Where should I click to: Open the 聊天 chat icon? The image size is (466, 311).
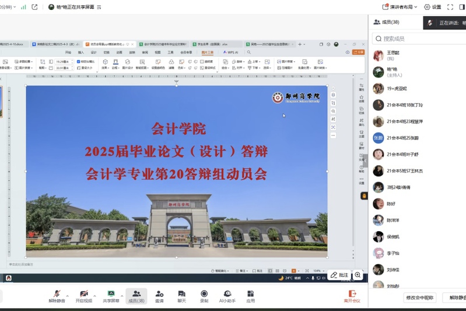pos(181,293)
